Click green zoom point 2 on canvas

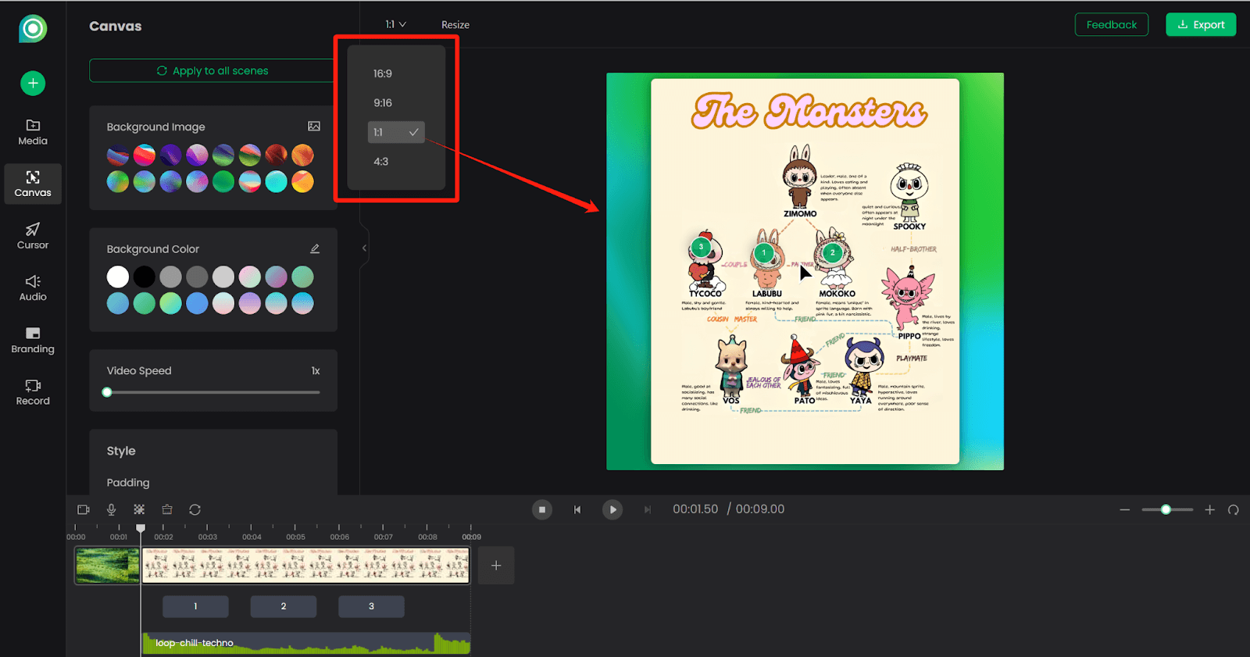pos(833,252)
